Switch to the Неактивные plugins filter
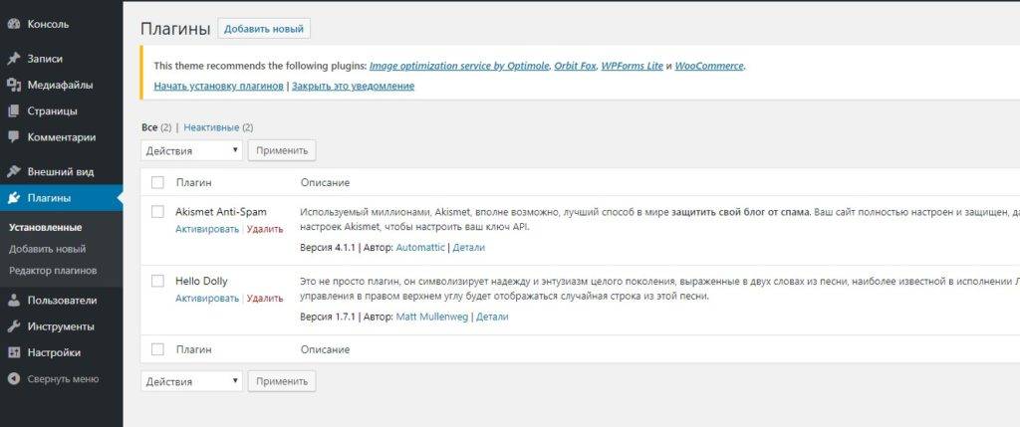 (211, 127)
